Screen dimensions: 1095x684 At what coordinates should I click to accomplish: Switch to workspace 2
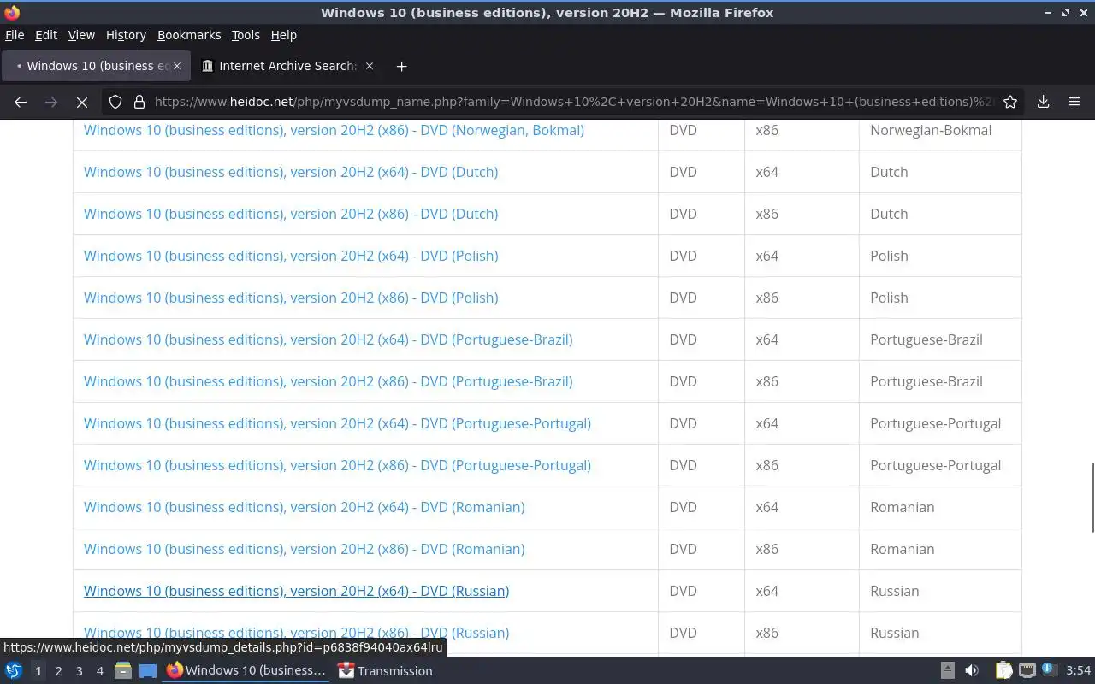click(58, 671)
